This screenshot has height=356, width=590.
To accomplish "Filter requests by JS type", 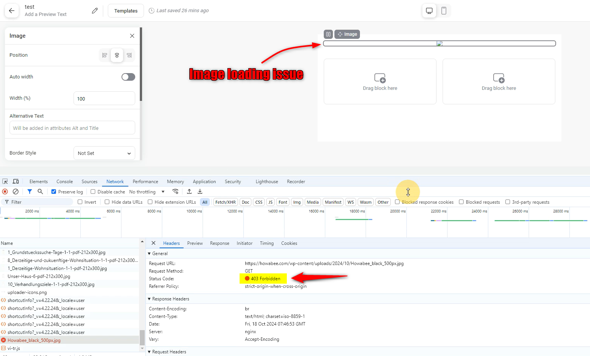I will (270, 202).
